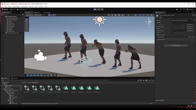Enable Parameter checkbox for Multiplier
This screenshot has height=110, width=196.
(186, 24)
